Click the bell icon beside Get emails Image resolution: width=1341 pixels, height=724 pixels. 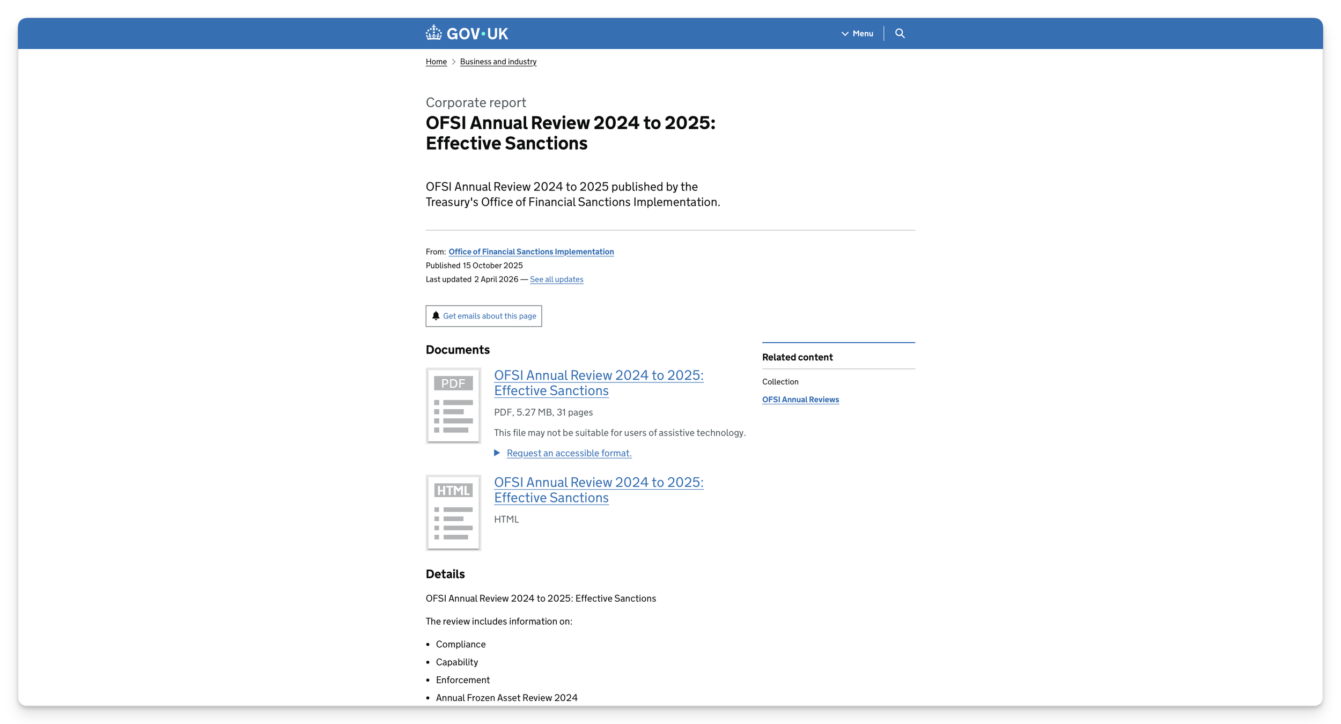coord(437,315)
